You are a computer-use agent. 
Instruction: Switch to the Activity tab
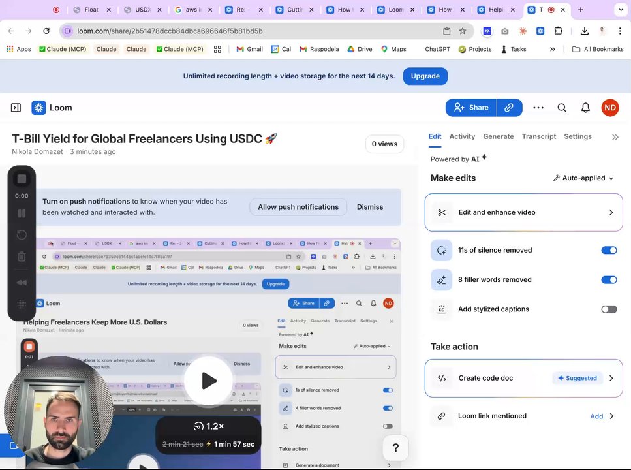point(462,136)
